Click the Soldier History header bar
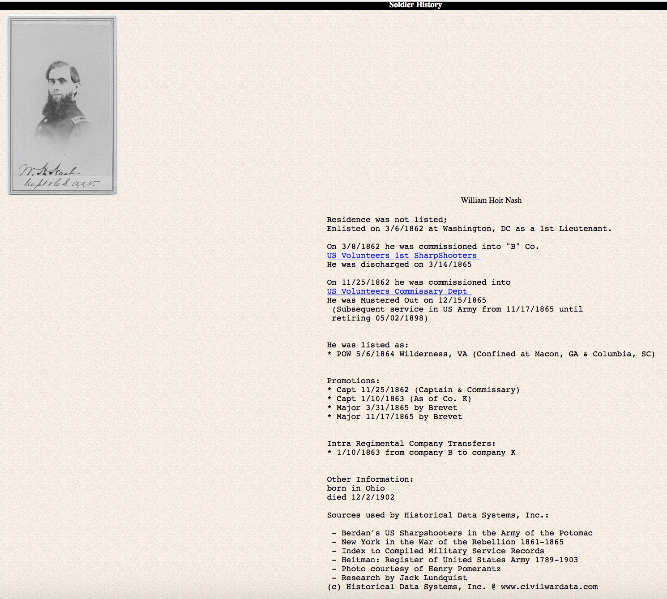 tap(415, 5)
